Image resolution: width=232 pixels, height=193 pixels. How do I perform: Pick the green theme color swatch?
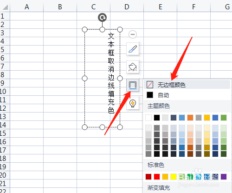(224, 118)
